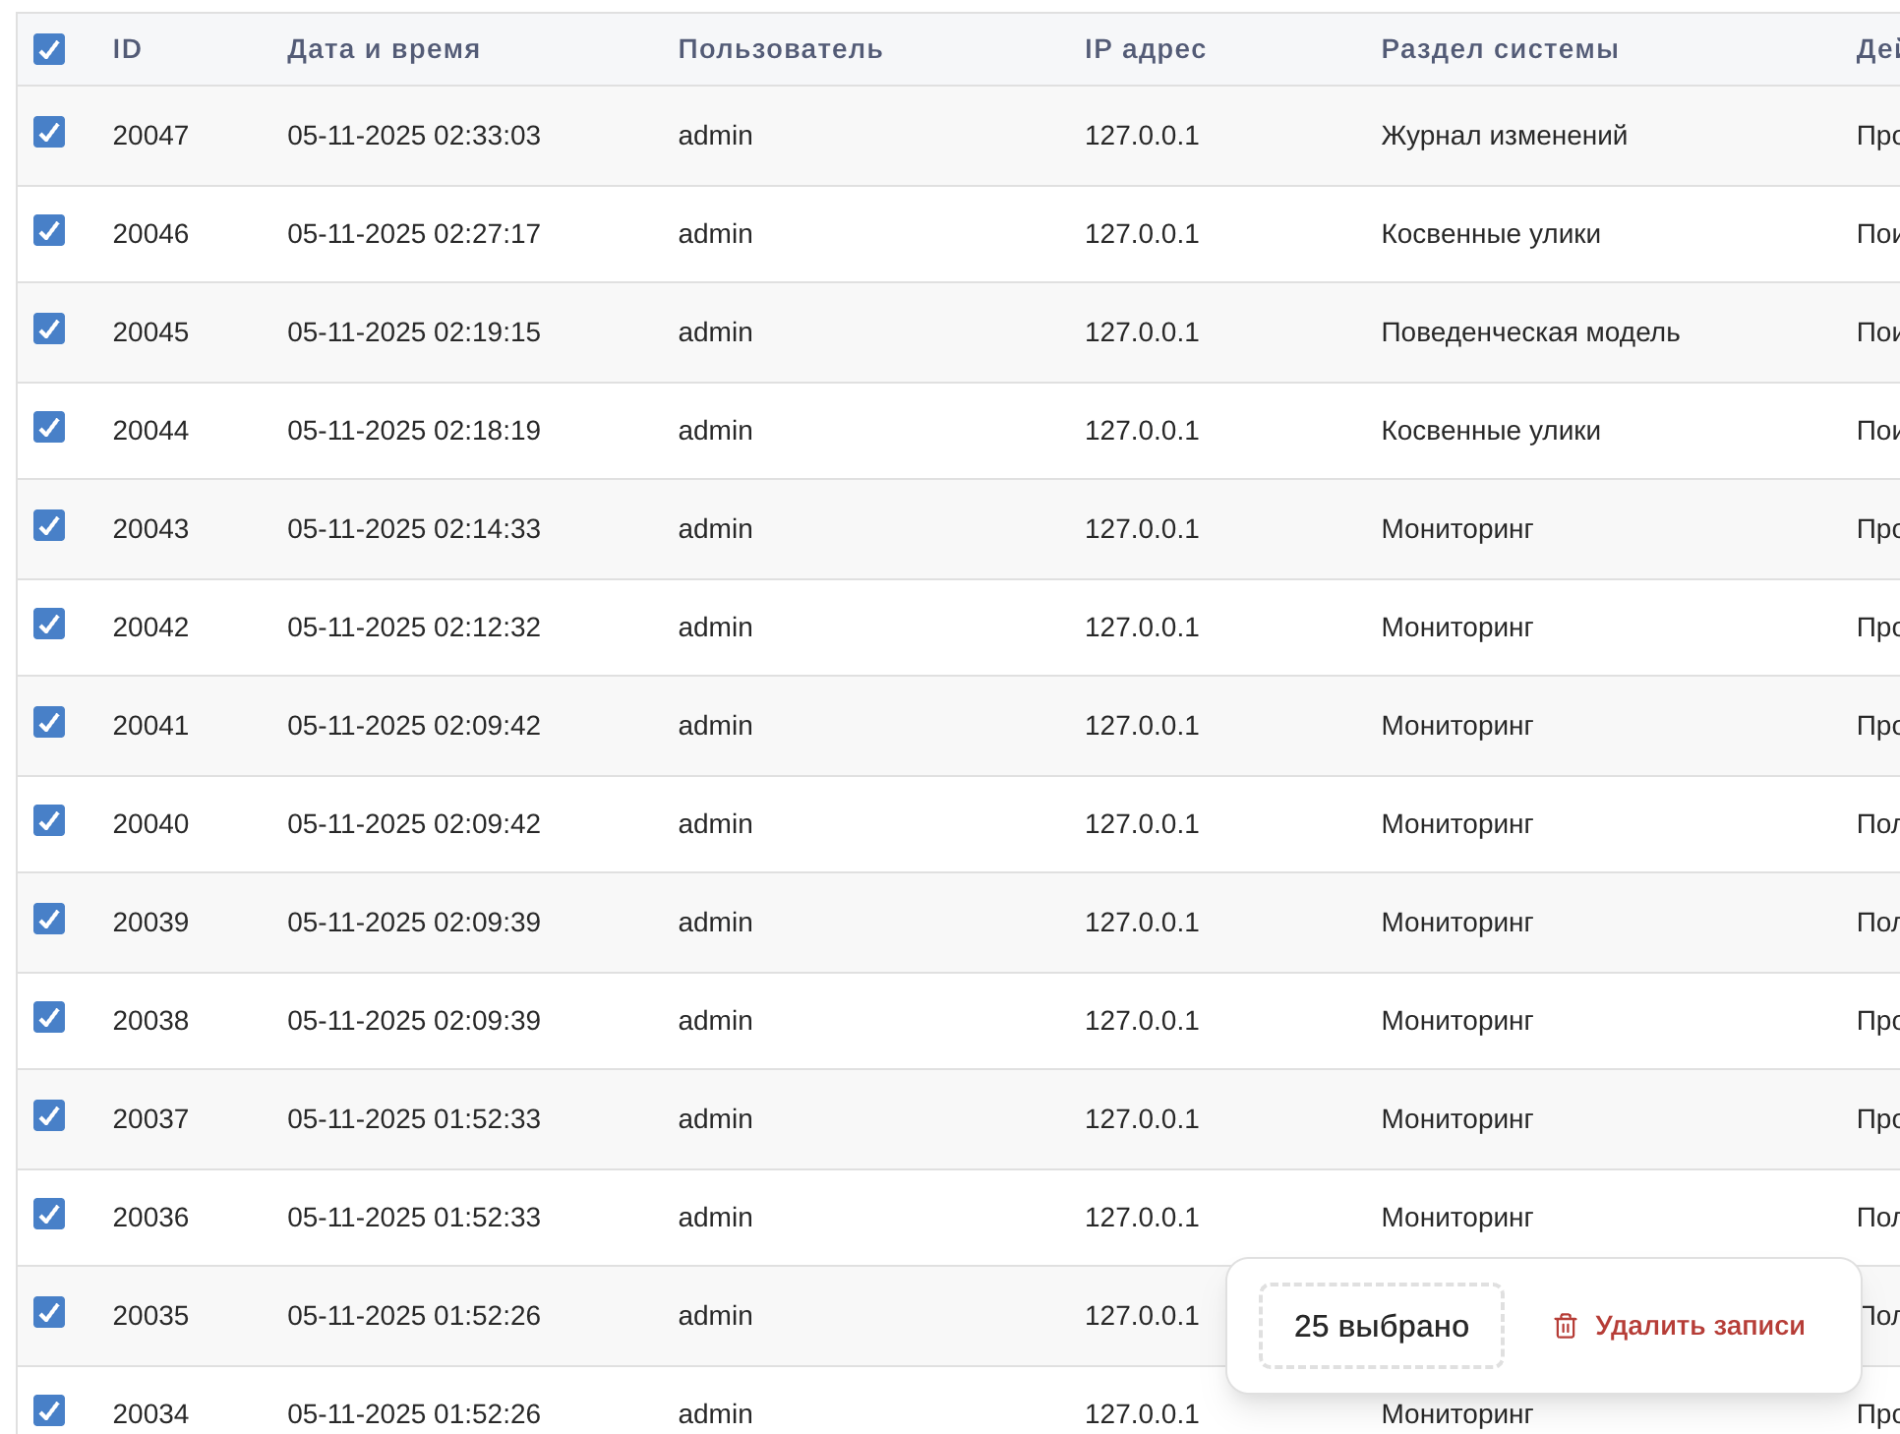This screenshot has width=1900, height=1434.
Task: Untick the checkbox for record 20043
Action: 49,525
